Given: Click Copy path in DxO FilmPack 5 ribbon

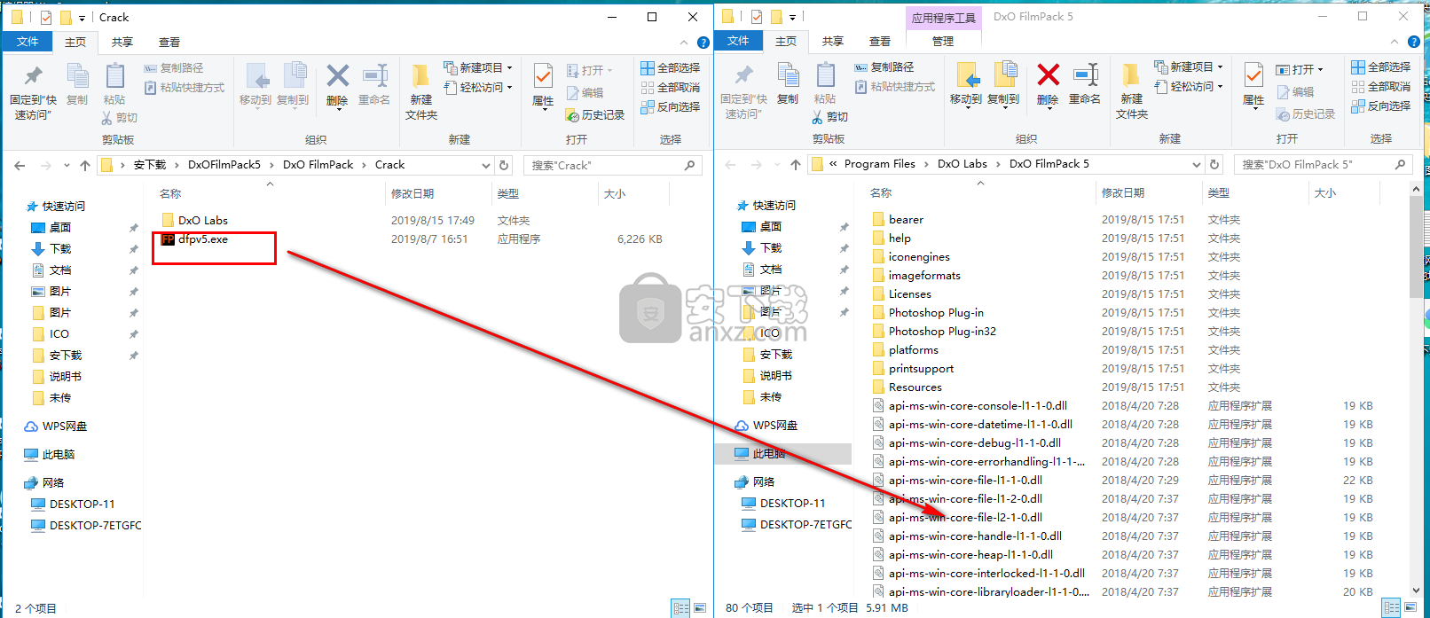Looking at the screenshot, I should point(884,66).
